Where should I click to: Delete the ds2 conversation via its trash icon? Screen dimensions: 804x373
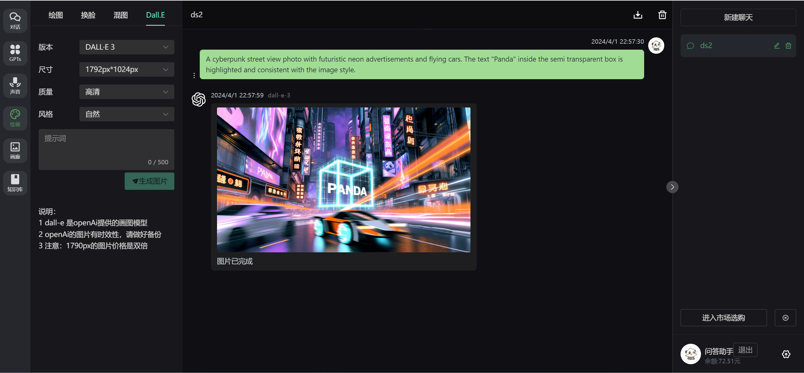click(788, 46)
